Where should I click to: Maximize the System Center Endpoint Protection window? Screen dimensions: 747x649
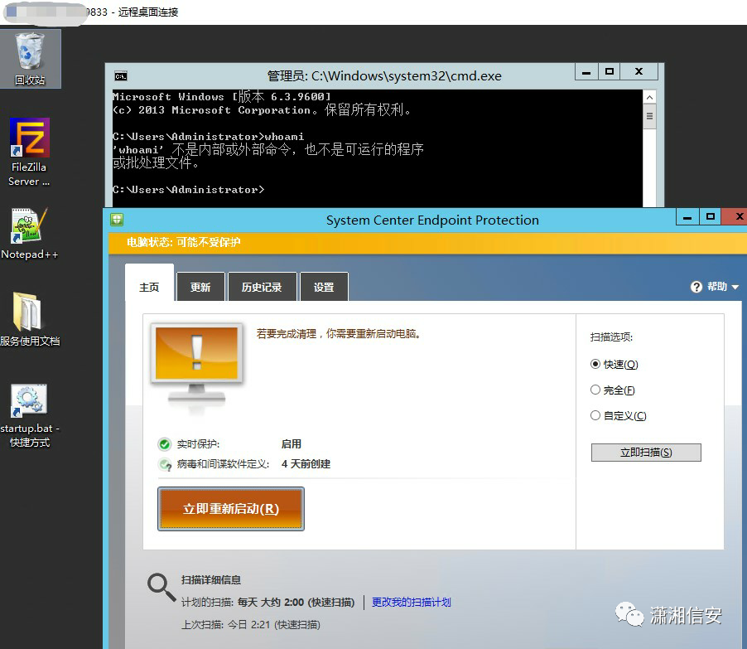click(711, 217)
